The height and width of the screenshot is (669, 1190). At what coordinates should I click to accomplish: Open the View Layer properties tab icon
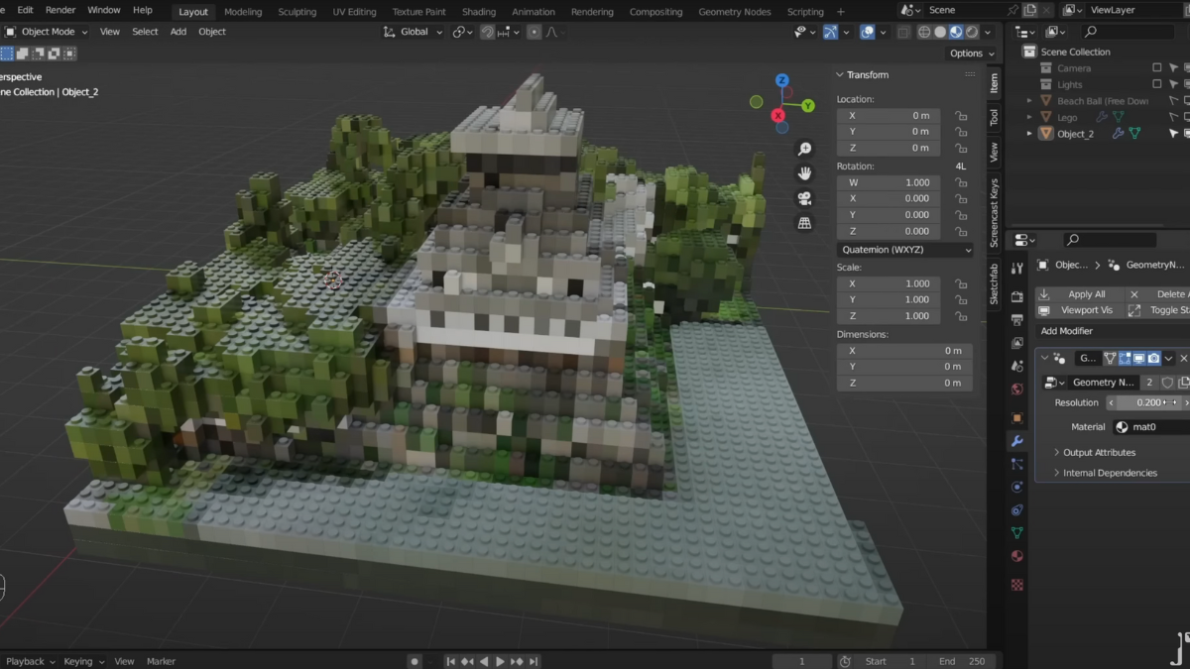pos(1016,343)
